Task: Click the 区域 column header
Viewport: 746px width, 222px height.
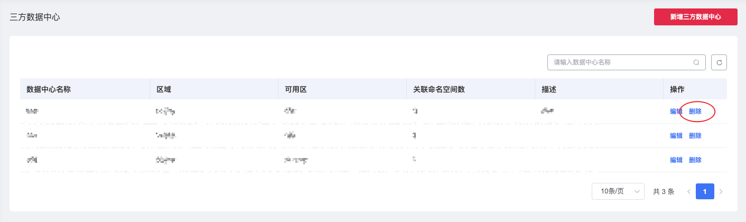Action: pyautogui.click(x=164, y=89)
